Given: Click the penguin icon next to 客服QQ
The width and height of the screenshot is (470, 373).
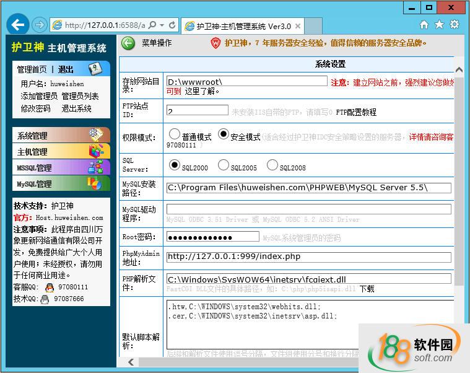Looking at the screenshot, I should [x=45, y=287].
